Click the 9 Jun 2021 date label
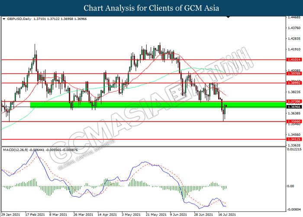 pyautogui.click(x=178, y=214)
